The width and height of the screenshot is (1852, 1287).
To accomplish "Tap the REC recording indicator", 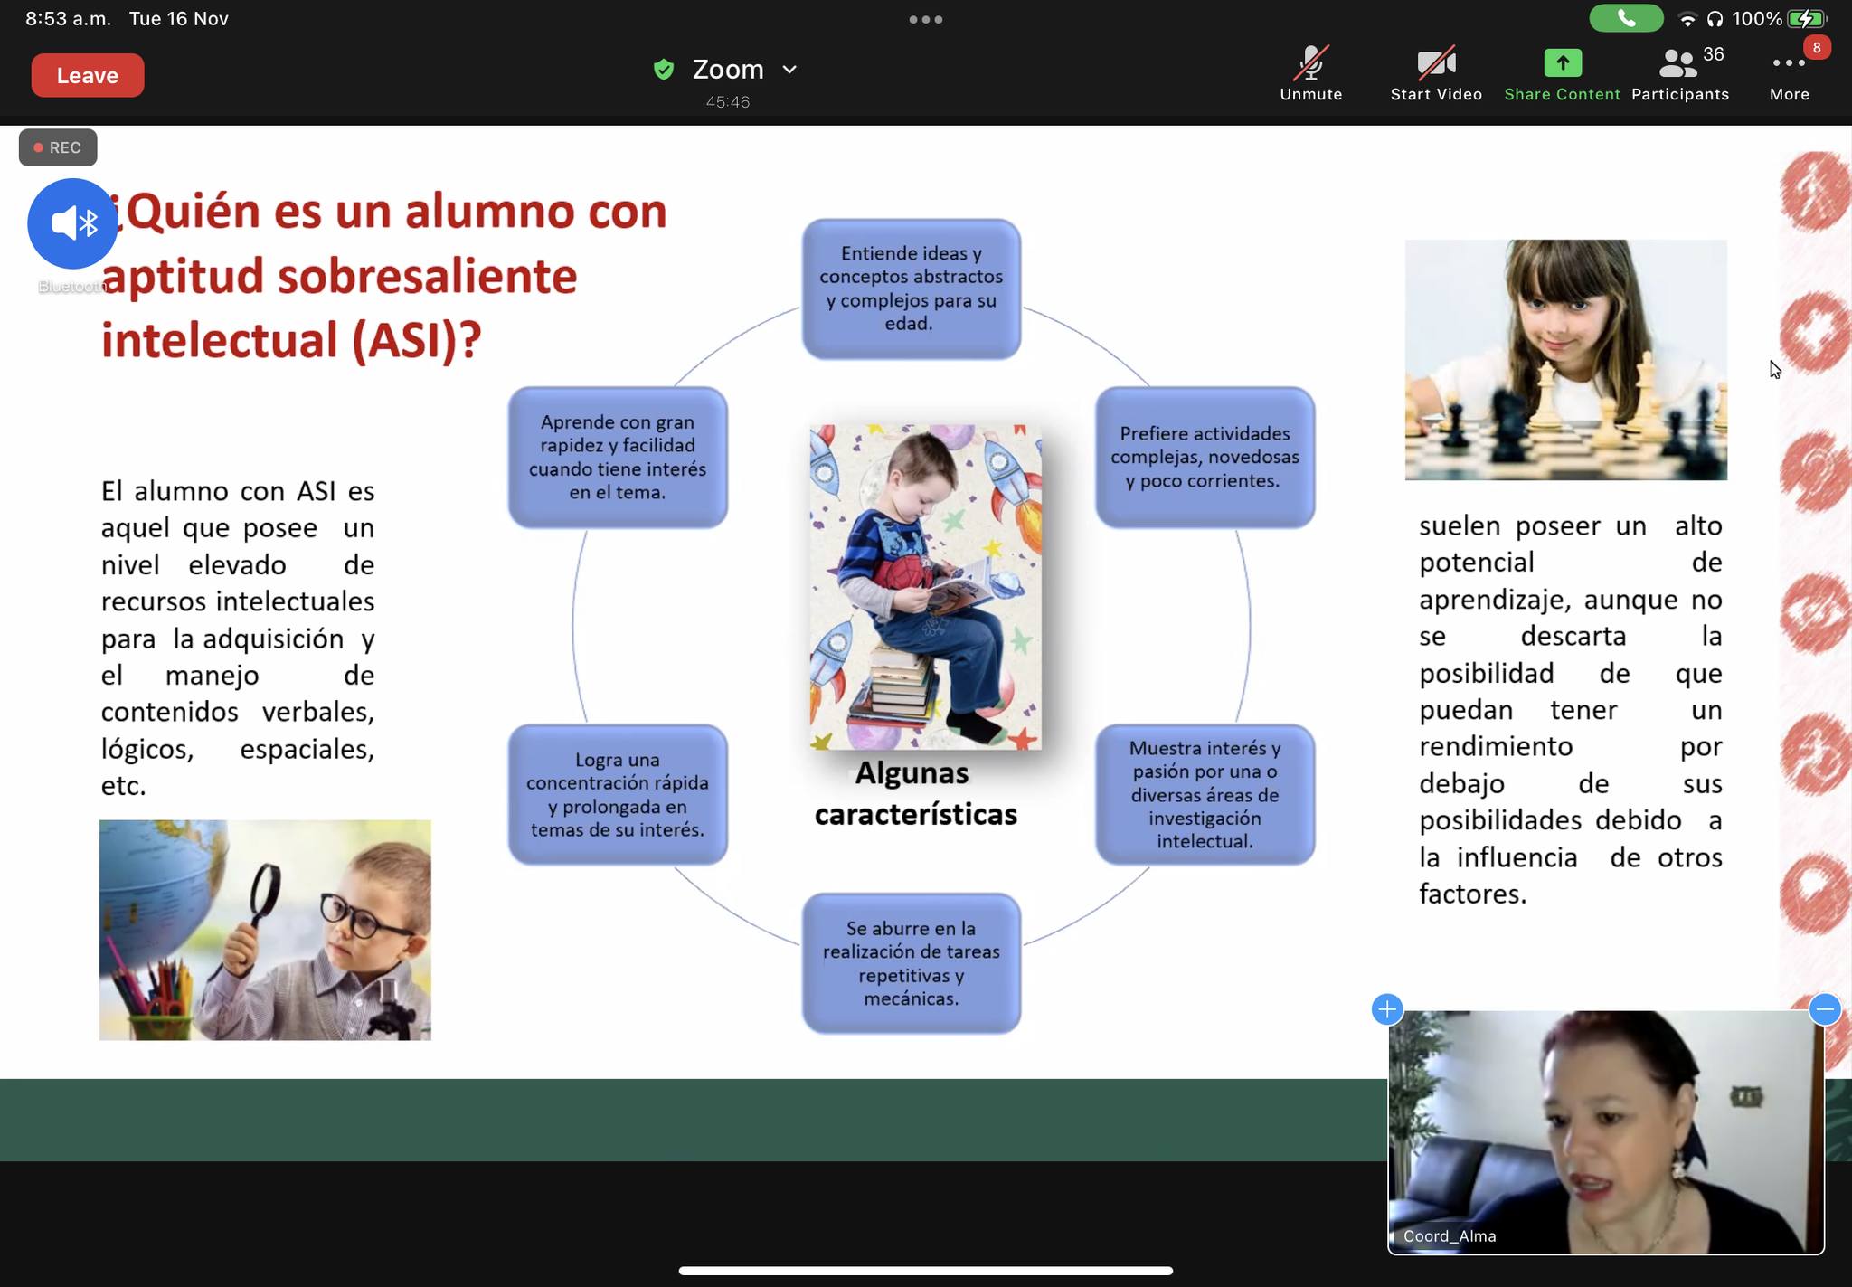I will 58,147.
